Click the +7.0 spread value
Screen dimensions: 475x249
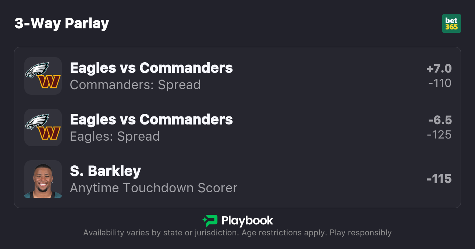[439, 69]
